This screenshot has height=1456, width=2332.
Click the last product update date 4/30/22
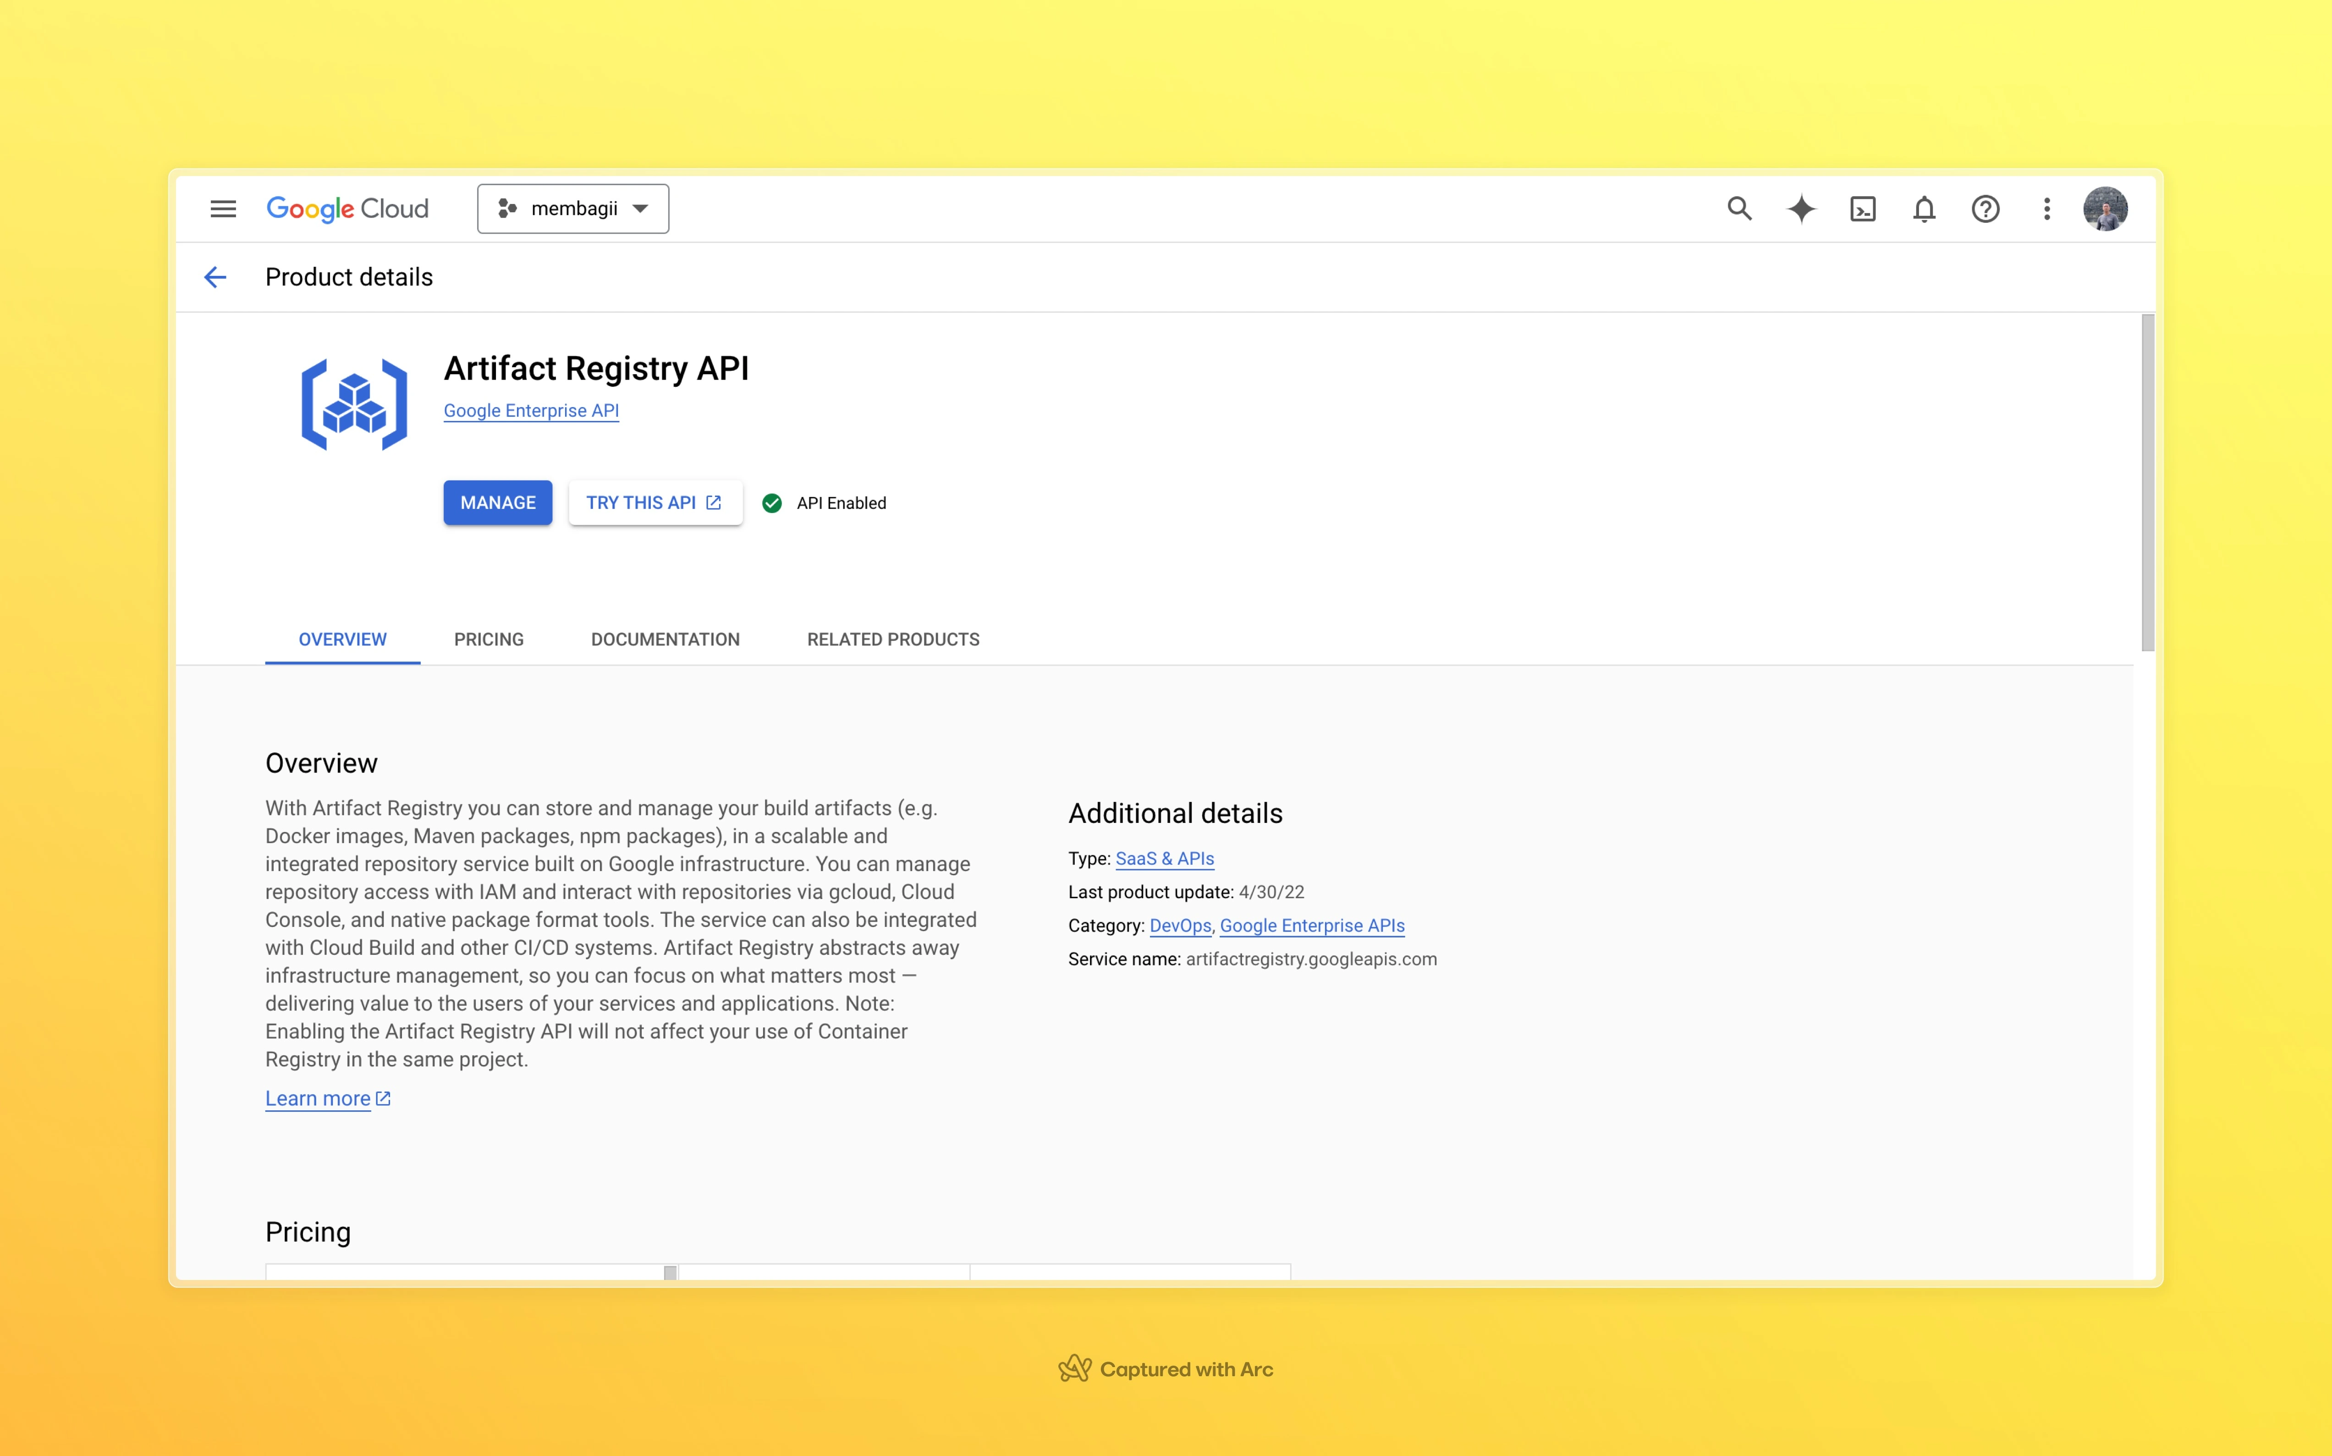coord(1271,892)
